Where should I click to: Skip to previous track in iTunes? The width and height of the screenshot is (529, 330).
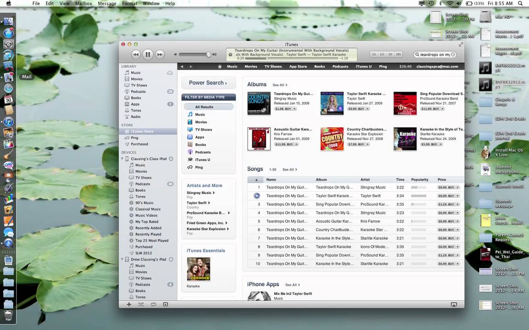(x=135, y=54)
